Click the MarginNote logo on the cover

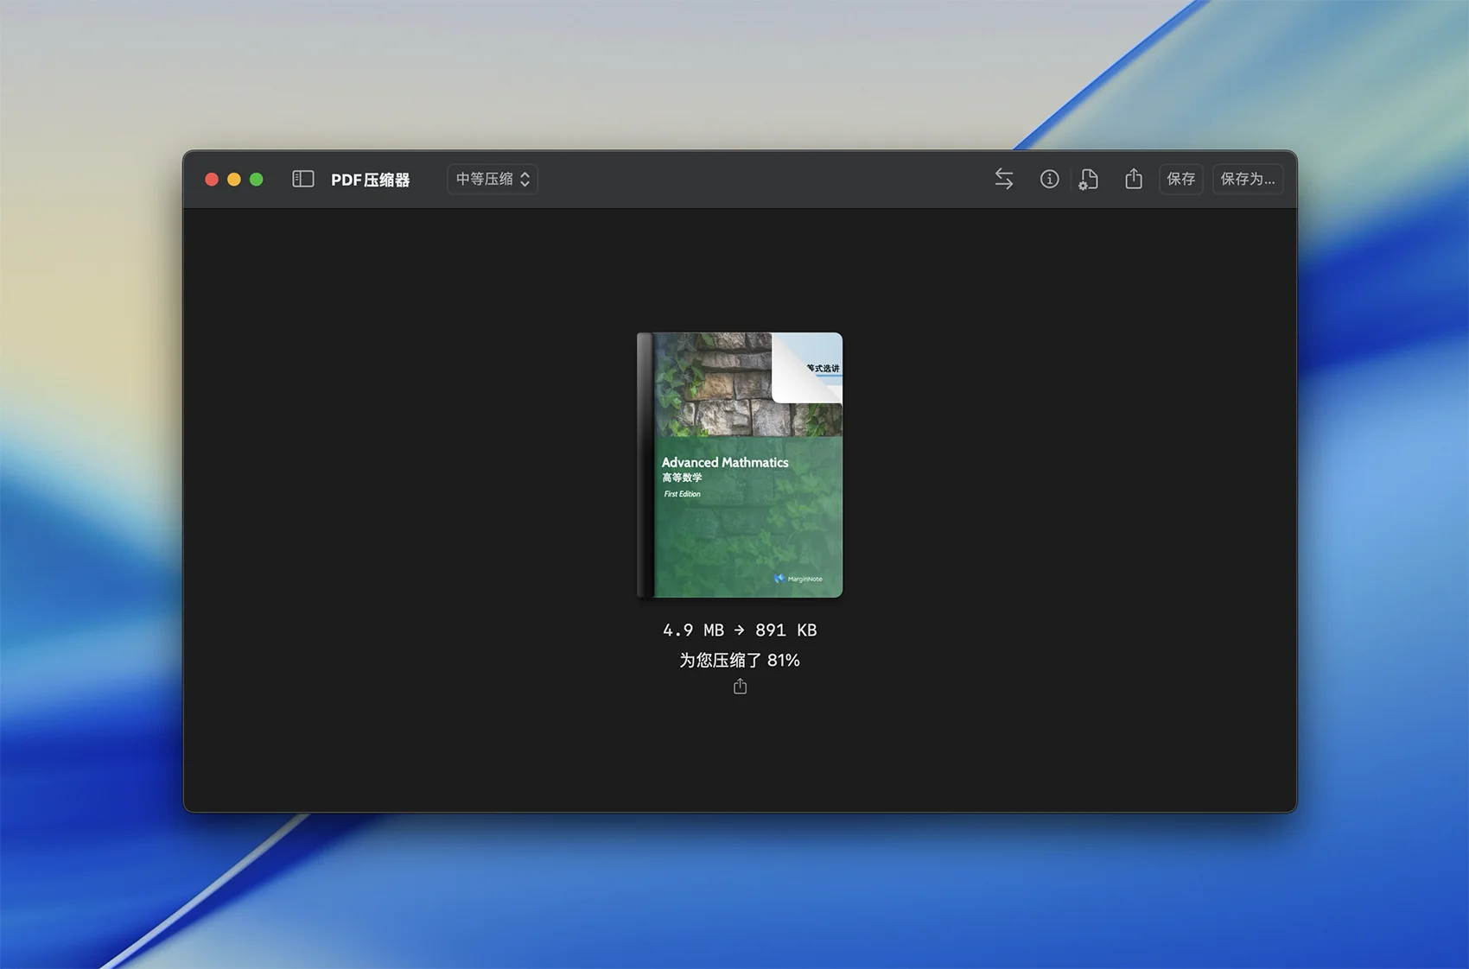[x=798, y=579]
